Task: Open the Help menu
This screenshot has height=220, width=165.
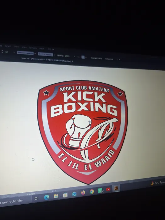Action: (41, 48)
